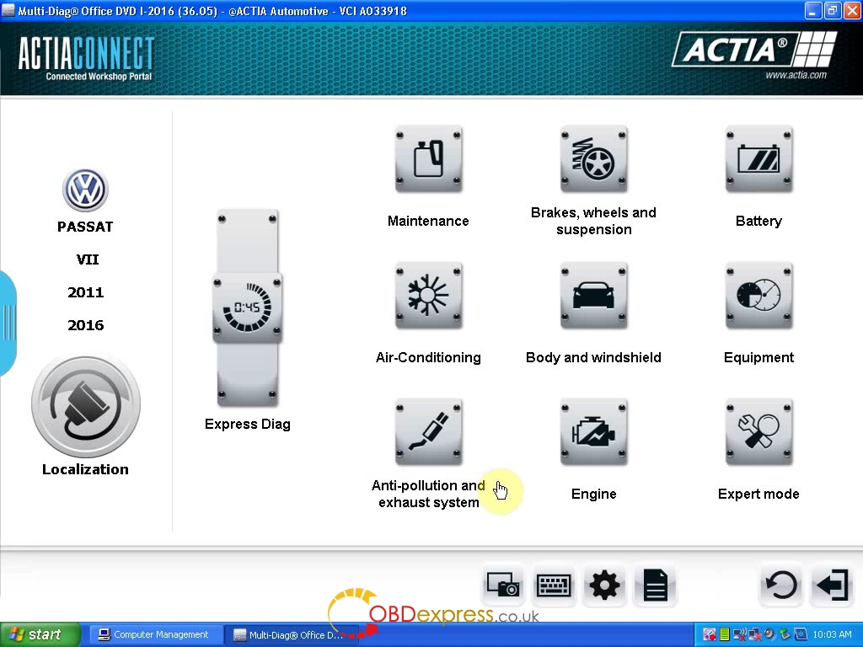Select the Air-Conditioning icon
Screen dimensions: 863x647
point(428,297)
